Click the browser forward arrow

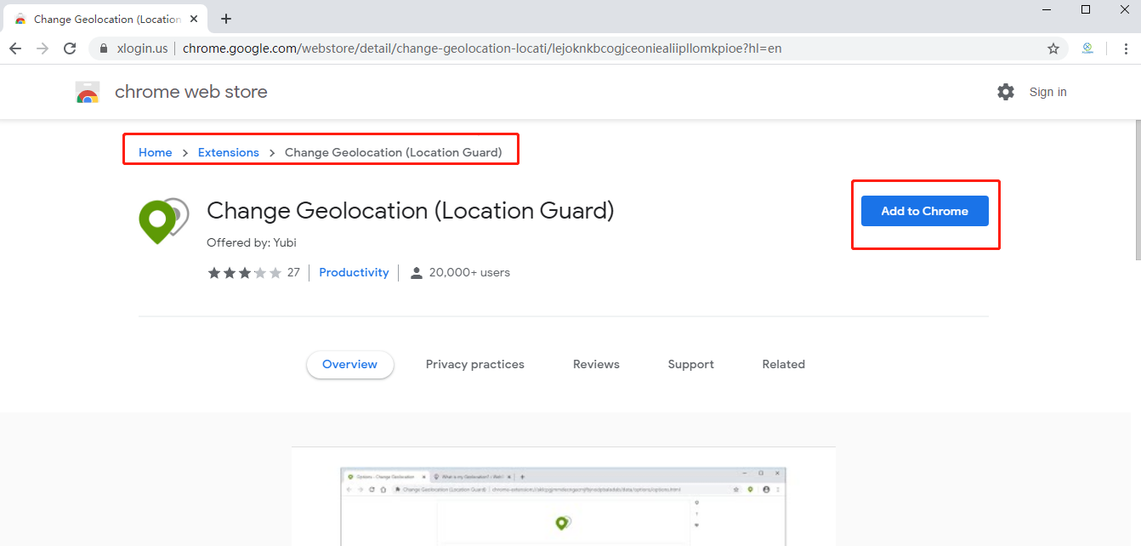click(x=43, y=48)
